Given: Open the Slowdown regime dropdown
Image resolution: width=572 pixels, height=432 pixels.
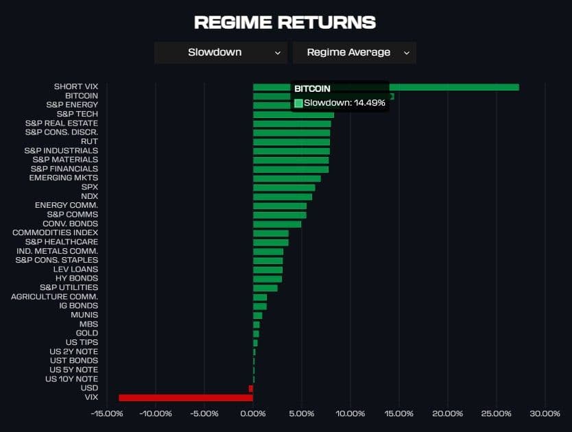Looking at the screenshot, I should pos(220,53).
